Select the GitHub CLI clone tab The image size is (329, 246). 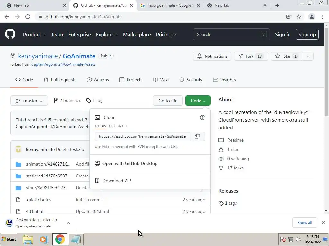tap(118, 126)
